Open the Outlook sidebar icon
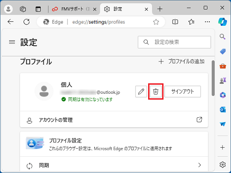 [x=223, y=110]
